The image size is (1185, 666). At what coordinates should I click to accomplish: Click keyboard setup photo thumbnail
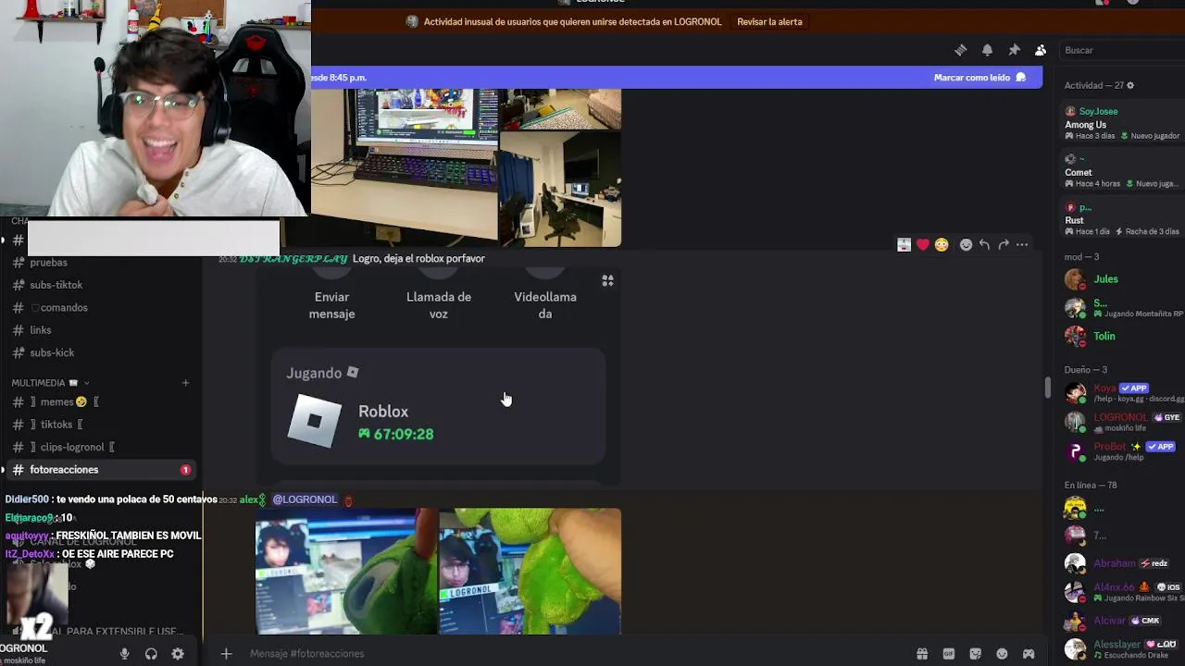coord(405,166)
